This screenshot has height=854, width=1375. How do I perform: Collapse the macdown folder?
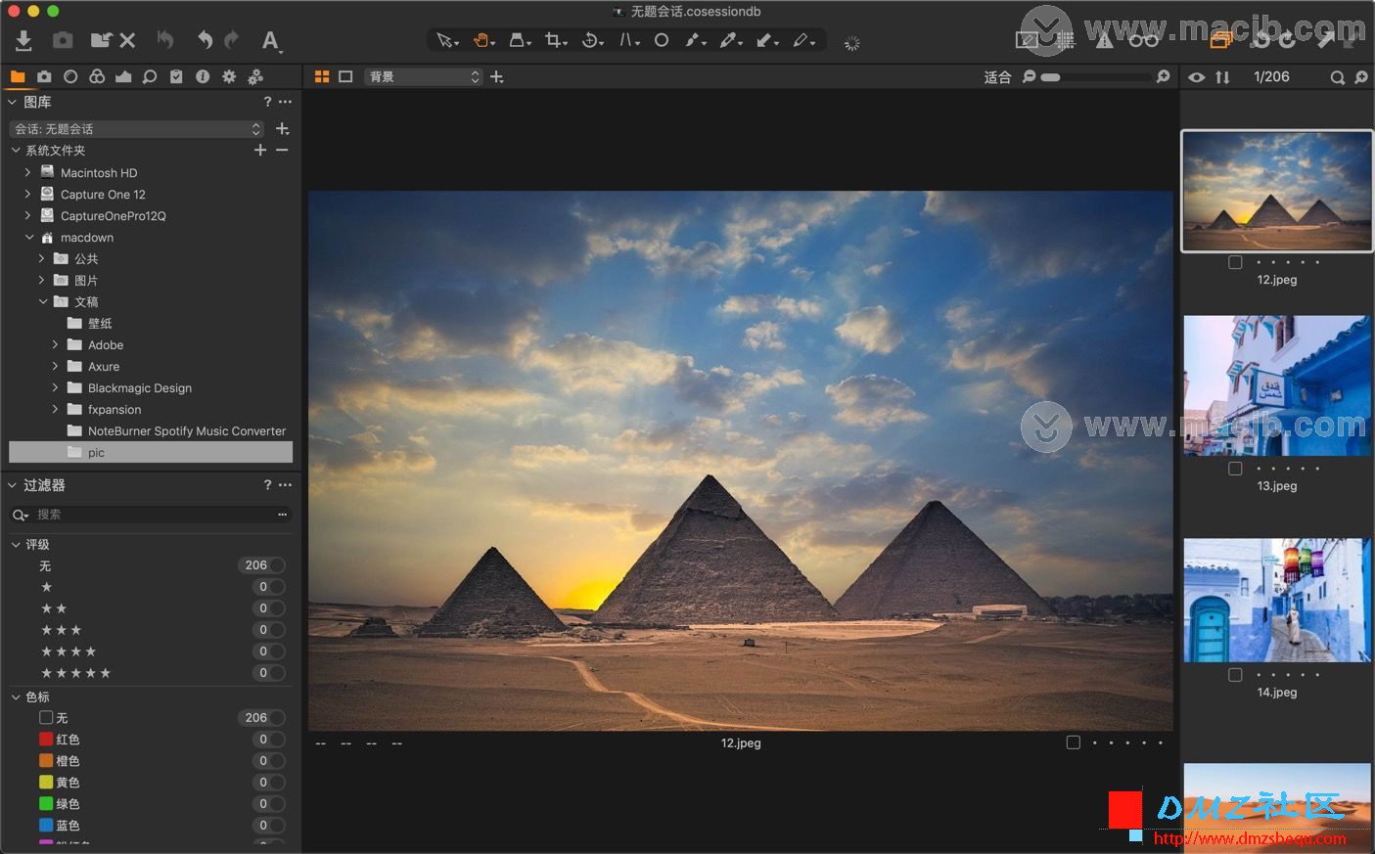[29, 237]
